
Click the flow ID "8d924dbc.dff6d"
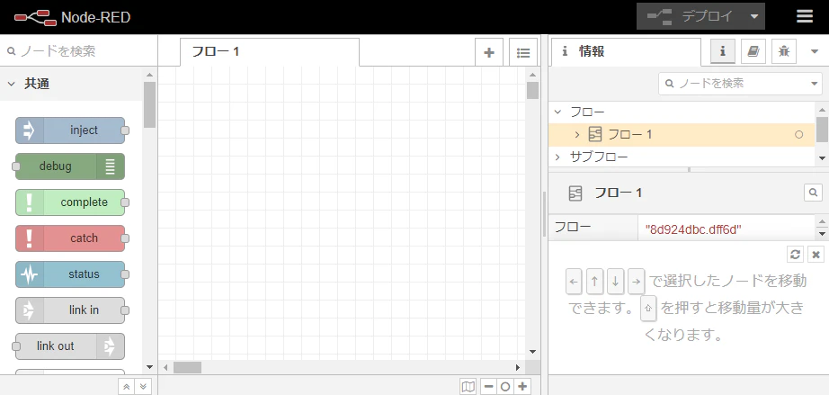point(692,229)
